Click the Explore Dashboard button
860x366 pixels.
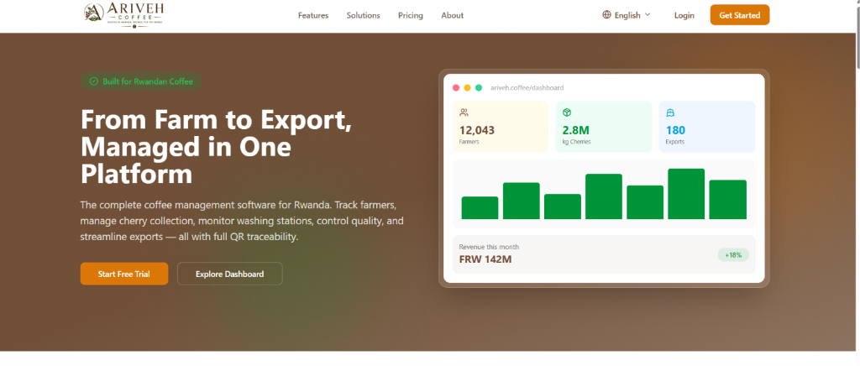tap(230, 274)
